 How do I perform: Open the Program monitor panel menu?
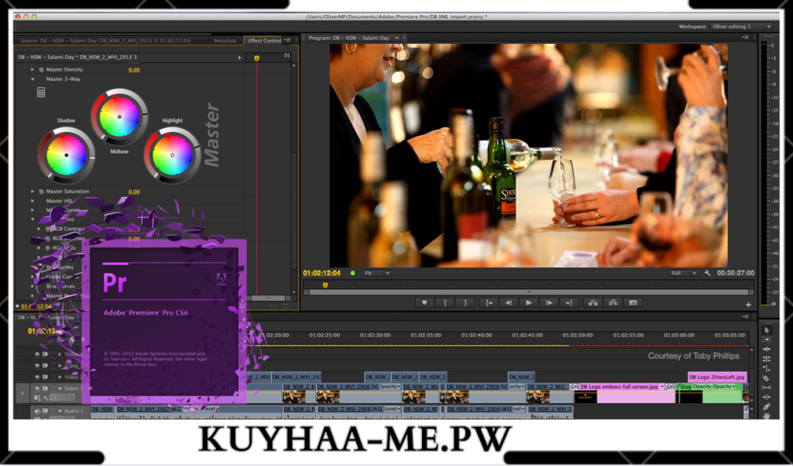[x=746, y=37]
